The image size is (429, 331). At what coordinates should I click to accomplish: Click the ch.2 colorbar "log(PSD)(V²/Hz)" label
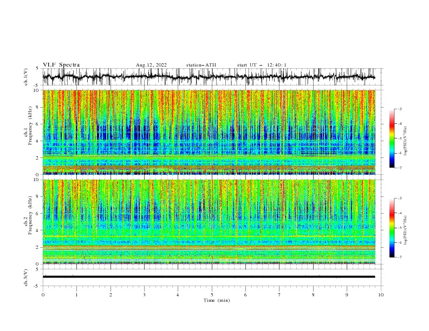coord(406,230)
